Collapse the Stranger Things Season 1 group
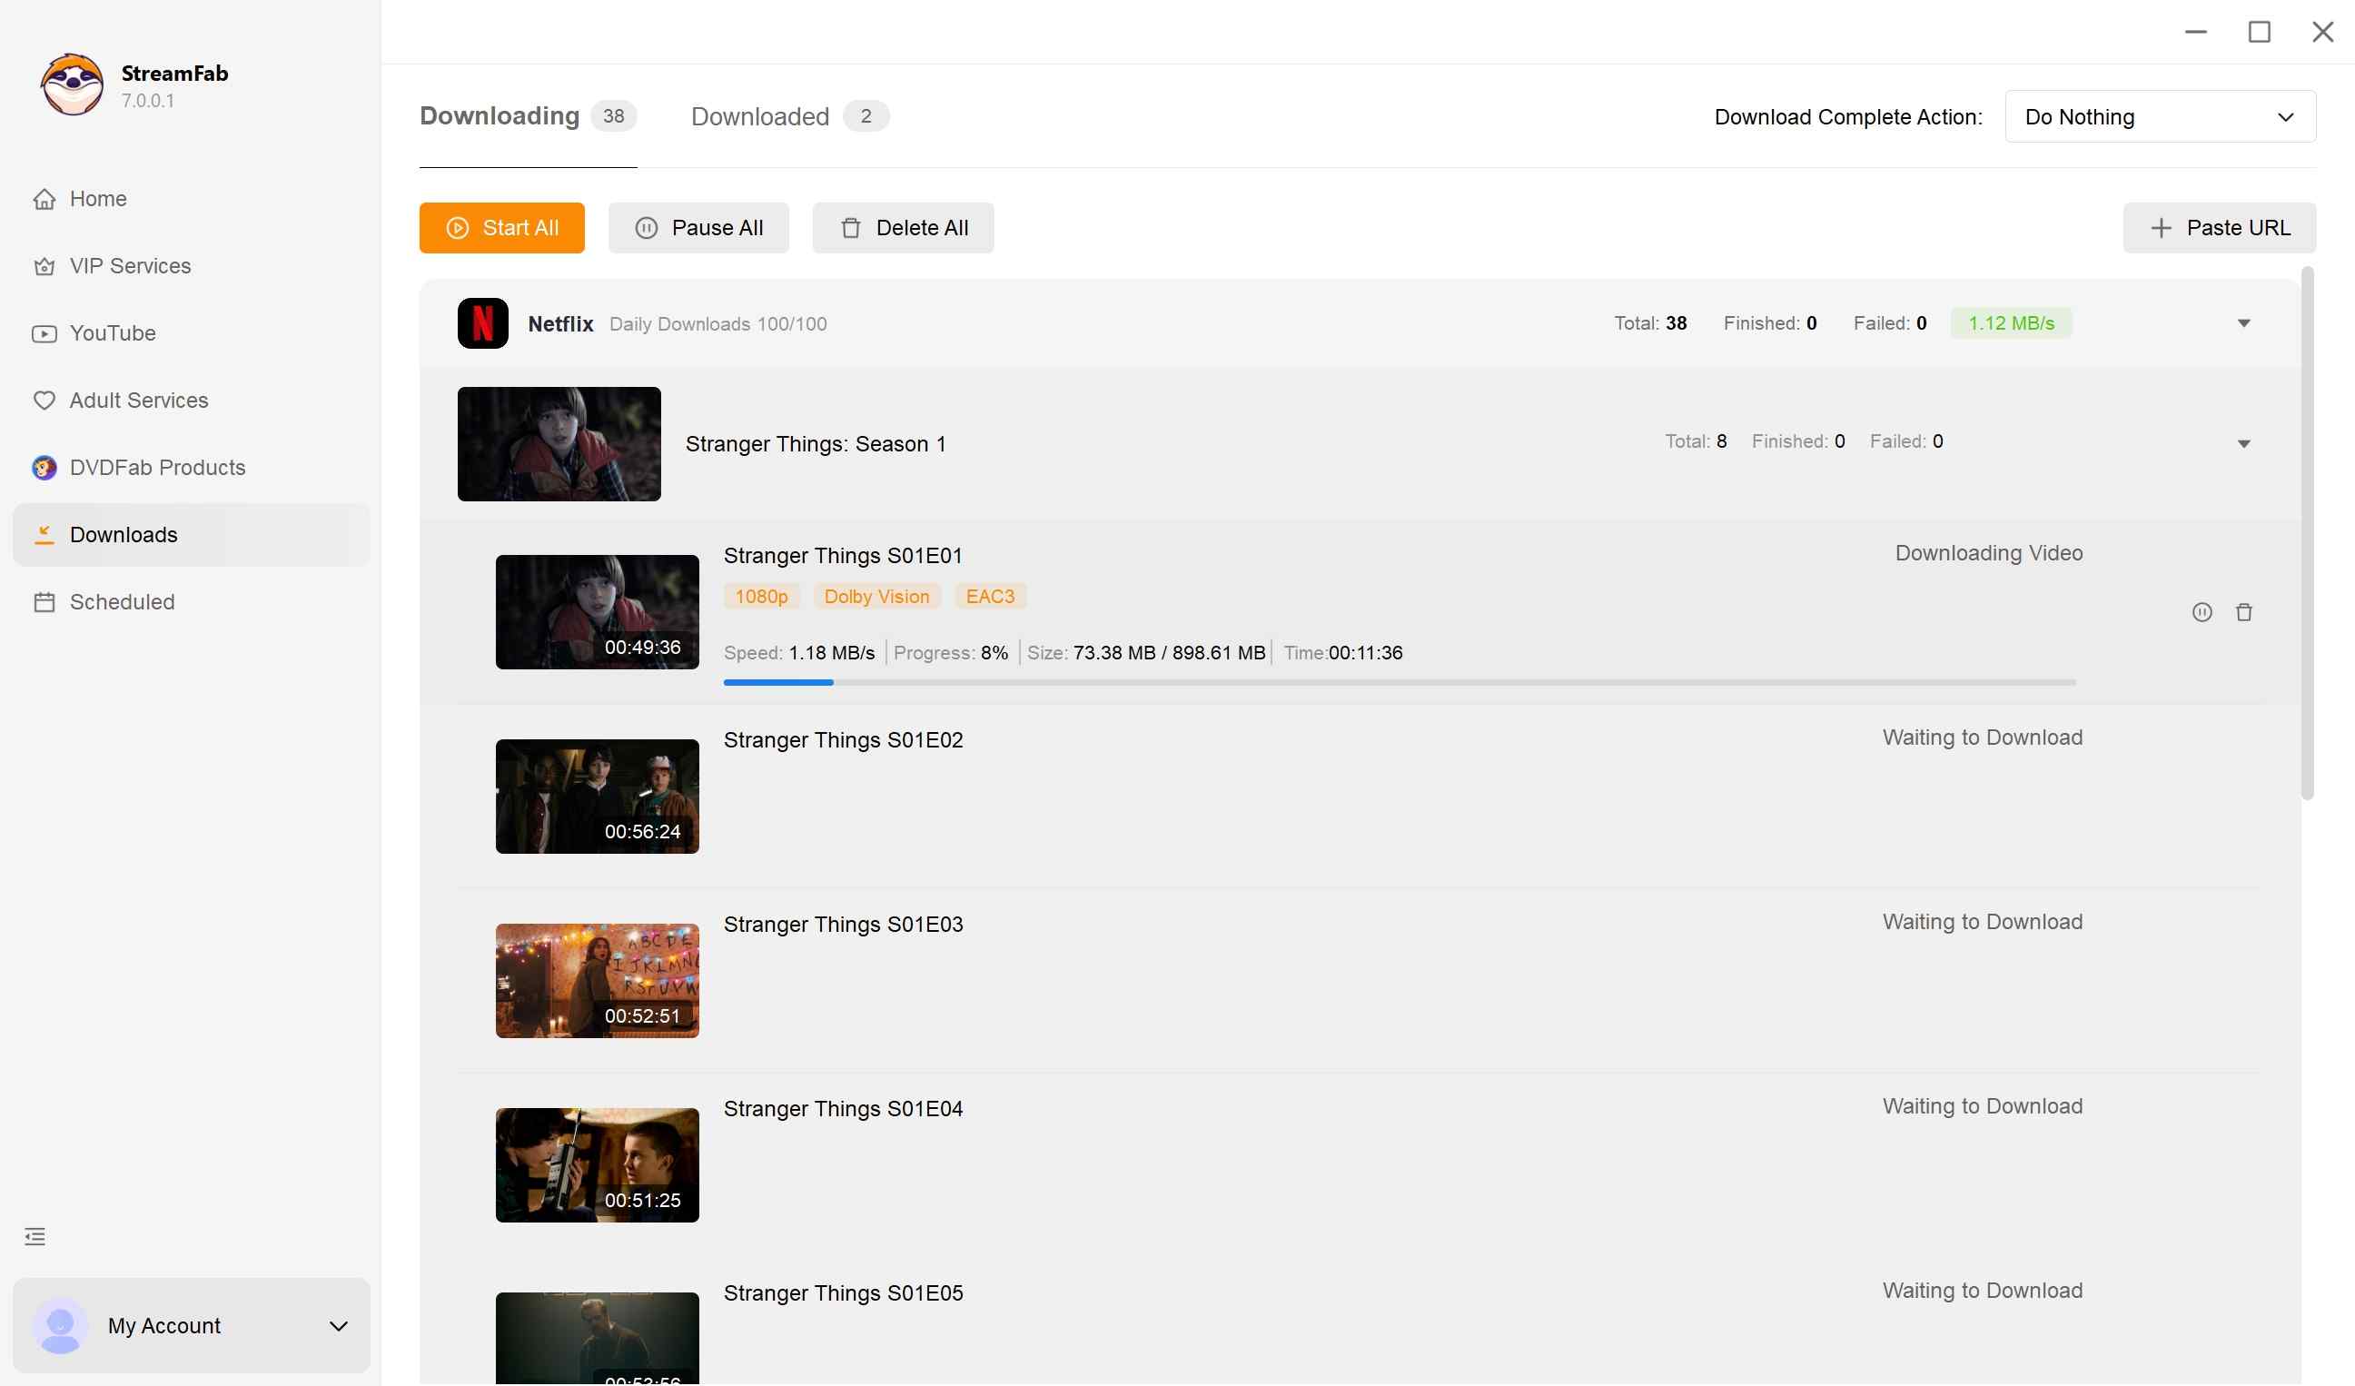The image size is (2355, 1386). coord(2243,443)
